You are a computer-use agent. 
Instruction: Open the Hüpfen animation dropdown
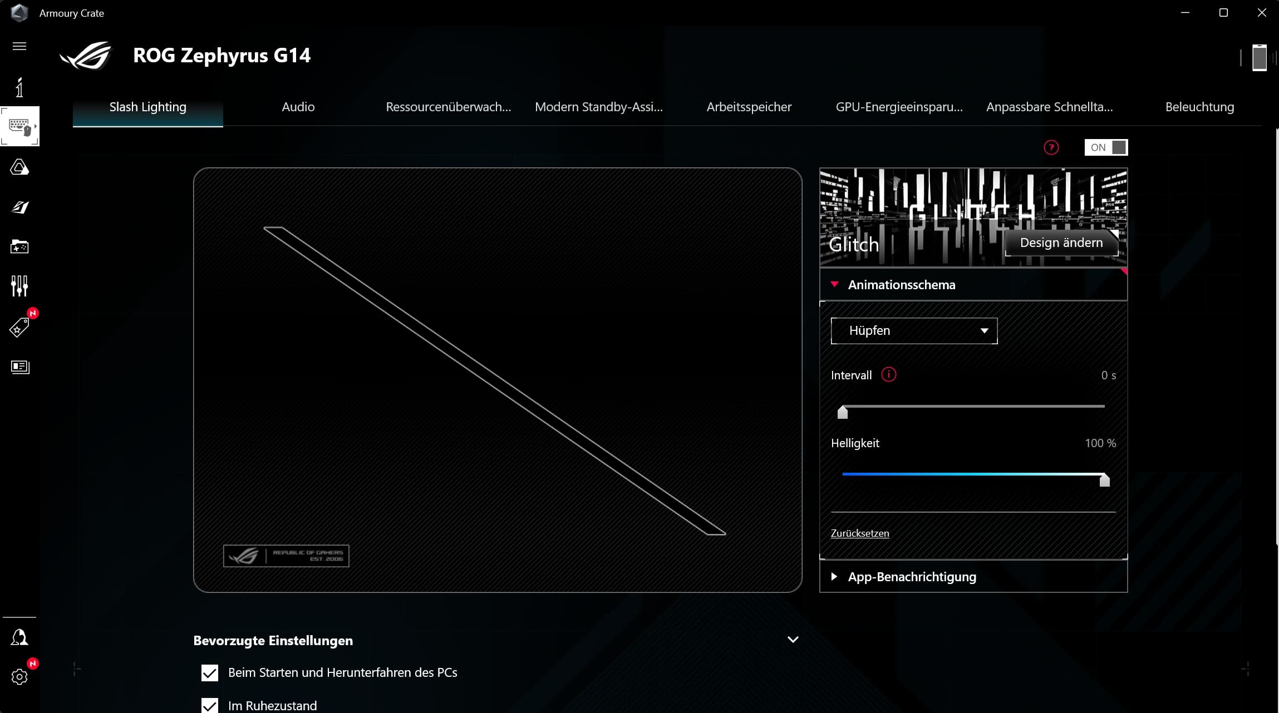pos(914,331)
